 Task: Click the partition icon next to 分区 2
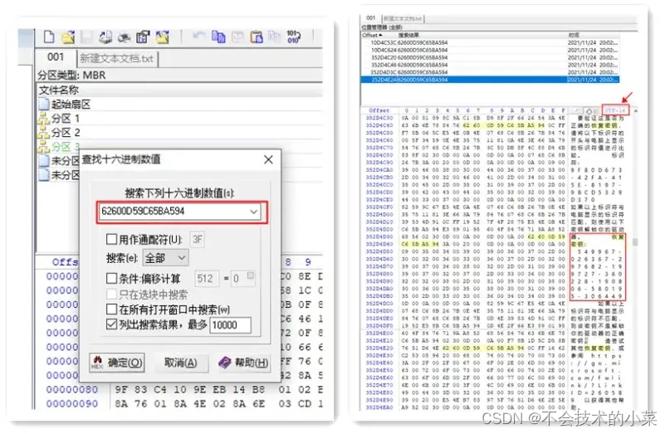[x=43, y=133]
